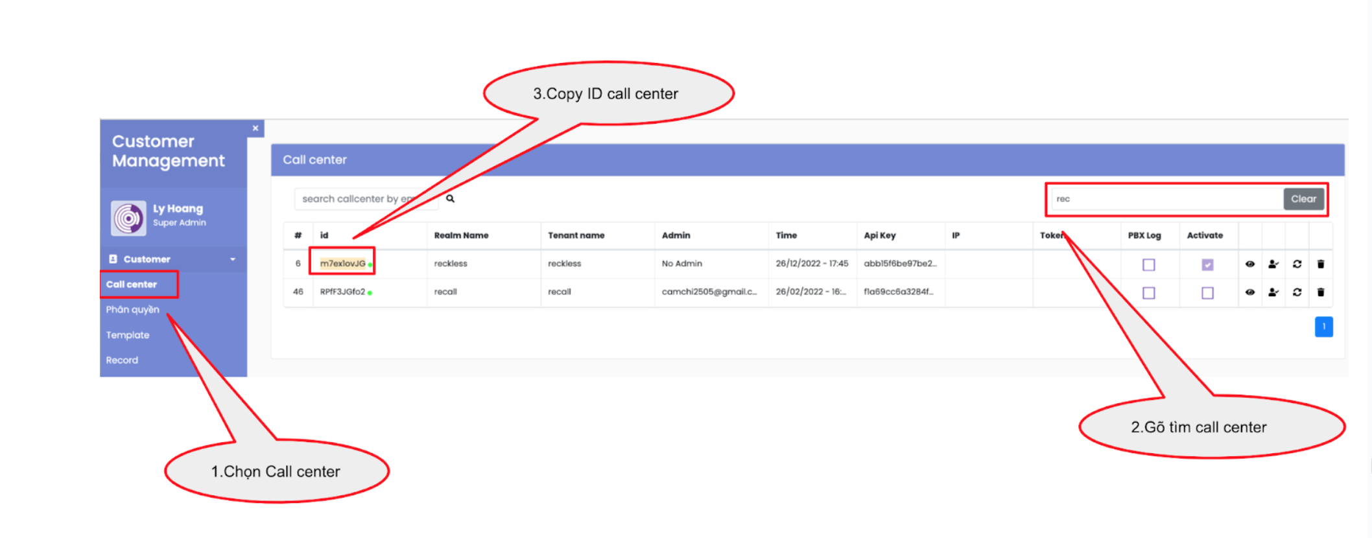Go to page 1 in pagination

(1323, 327)
